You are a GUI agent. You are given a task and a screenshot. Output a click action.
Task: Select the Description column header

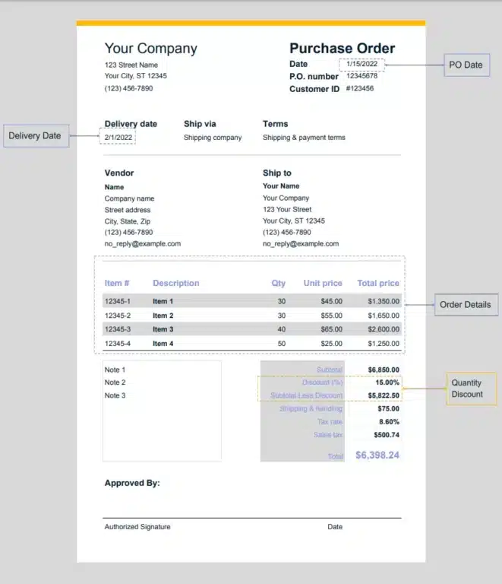tap(175, 284)
